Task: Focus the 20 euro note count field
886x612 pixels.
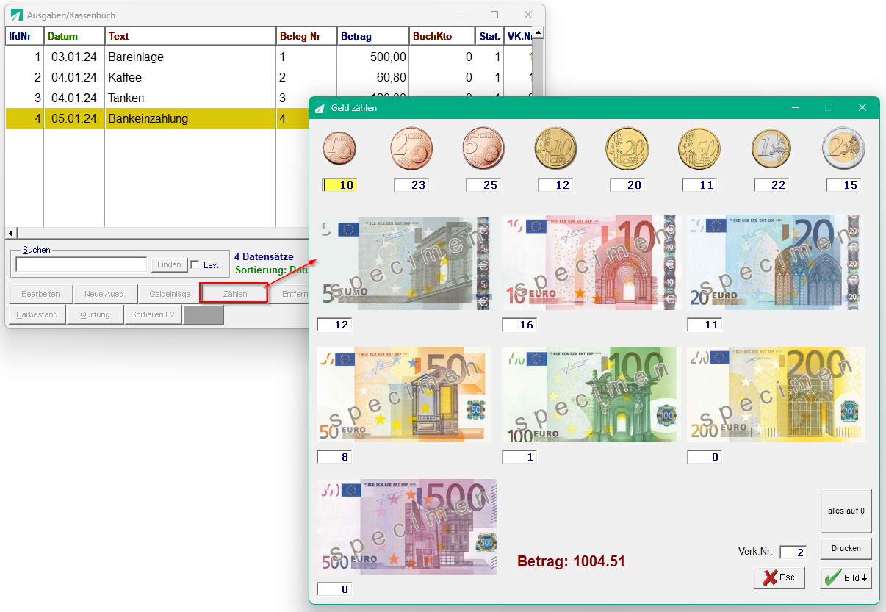Action: click(705, 325)
